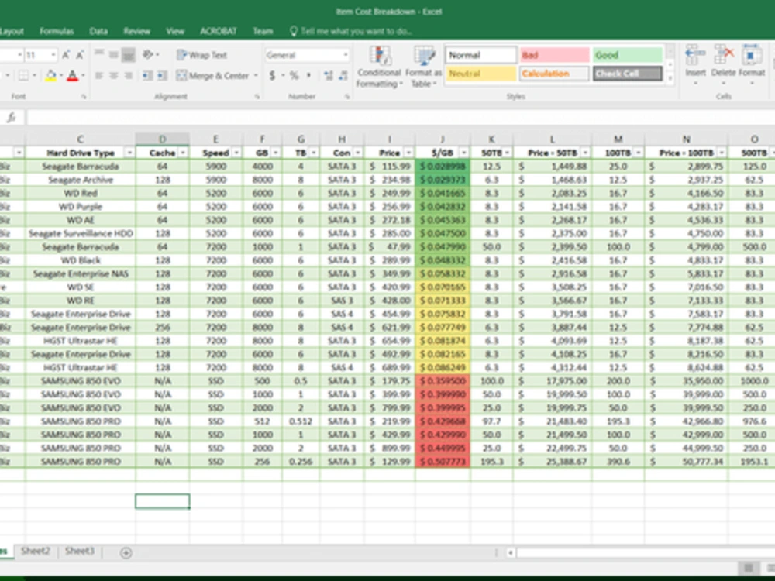The height and width of the screenshot is (581, 775).
Task: Open the Orientation text angle icon
Action: (x=148, y=54)
